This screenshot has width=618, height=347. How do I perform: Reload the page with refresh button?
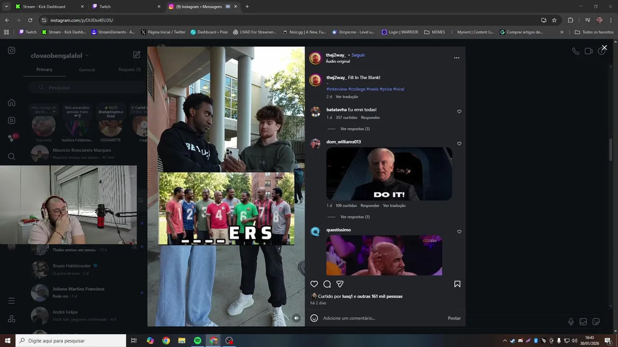tap(30, 20)
